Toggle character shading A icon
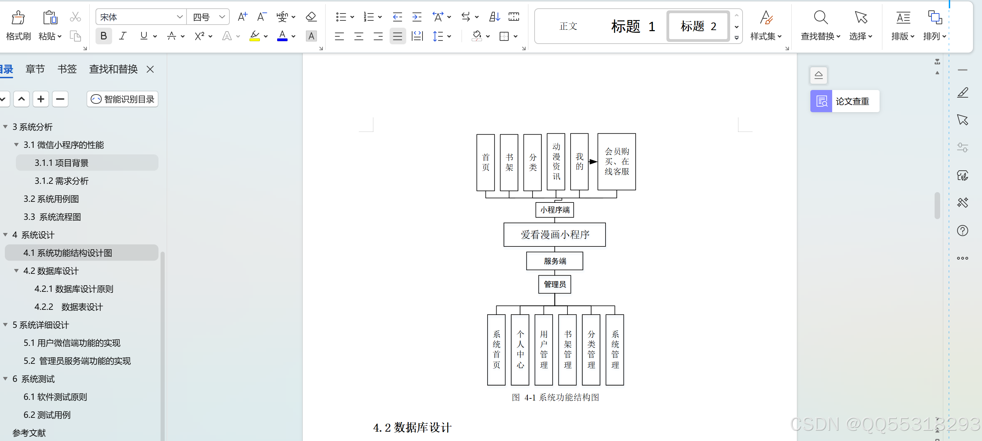This screenshot has width=982, height=441. 311,36
